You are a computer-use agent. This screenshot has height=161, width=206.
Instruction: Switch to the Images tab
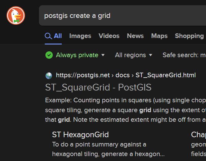click(x=80, y=36)
